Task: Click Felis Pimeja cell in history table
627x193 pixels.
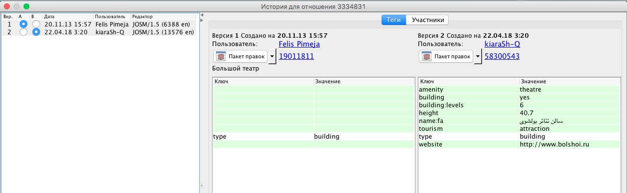Action: [x=112, y=24]
